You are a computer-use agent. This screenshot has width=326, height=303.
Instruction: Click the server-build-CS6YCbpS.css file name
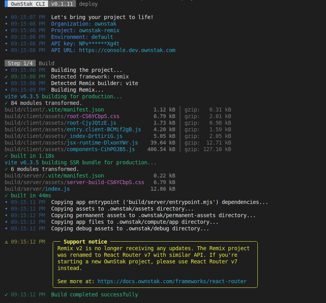click(x=105, y=182)
